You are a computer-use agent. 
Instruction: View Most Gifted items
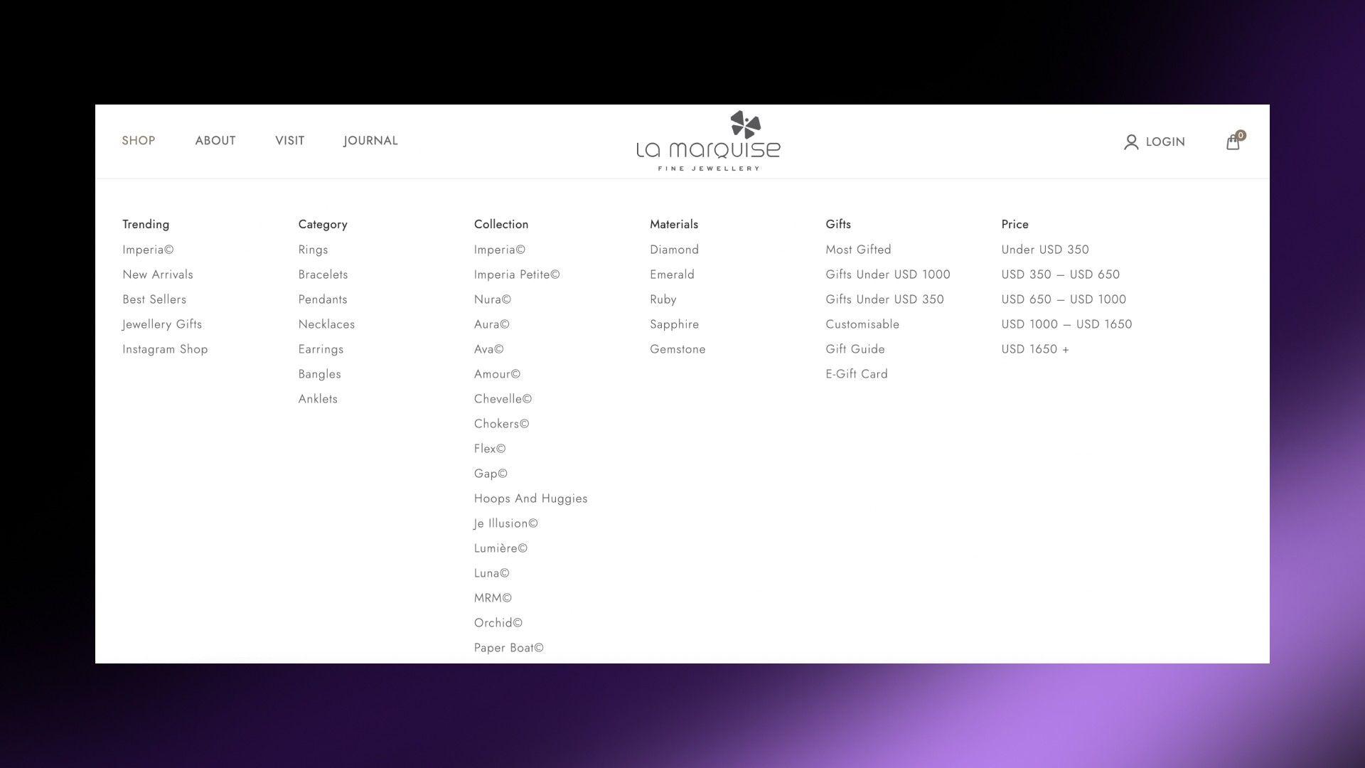pos(858,250)
